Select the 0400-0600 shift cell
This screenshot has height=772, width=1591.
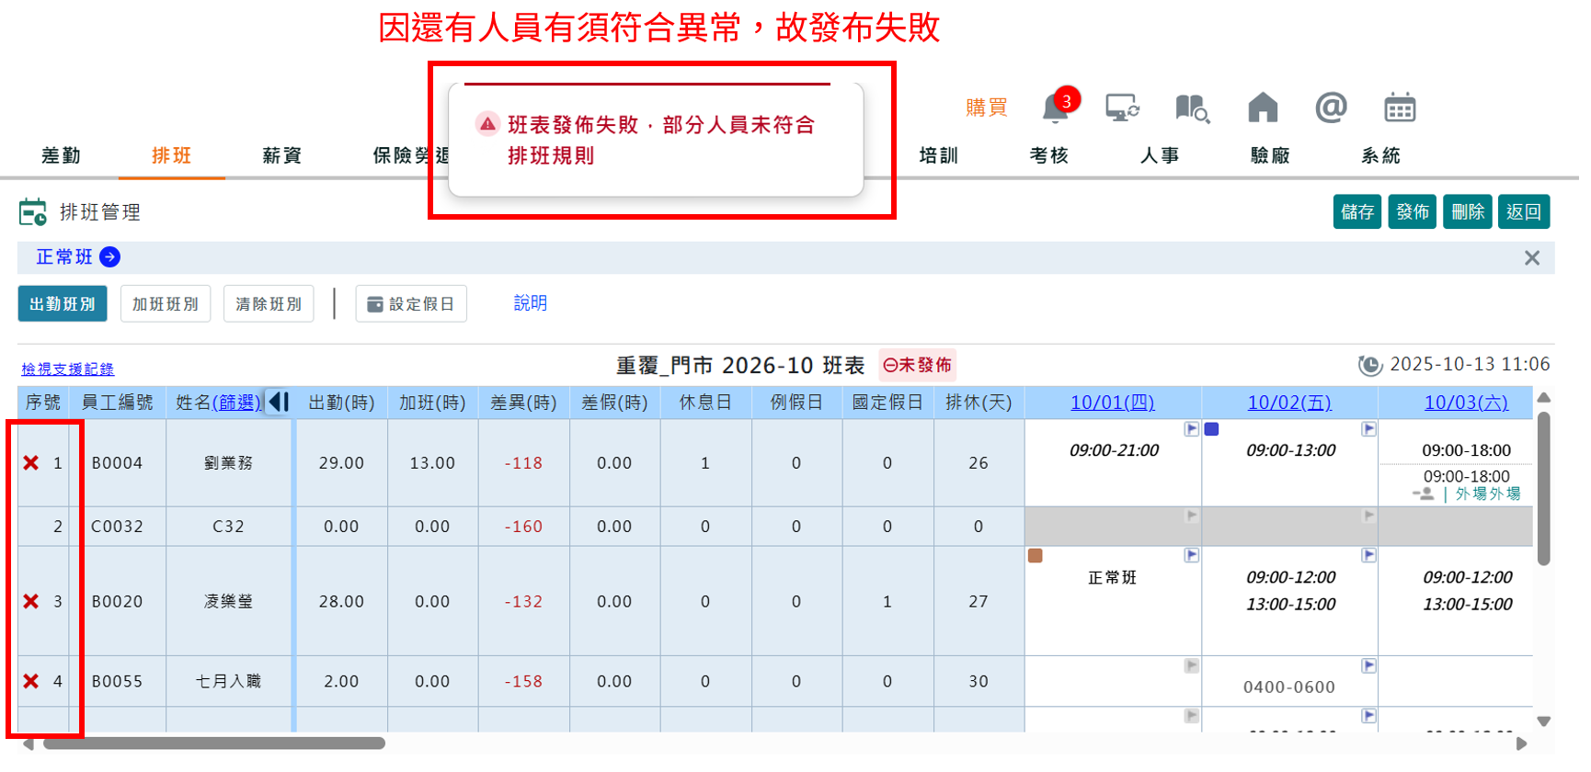coord(1289,687)
